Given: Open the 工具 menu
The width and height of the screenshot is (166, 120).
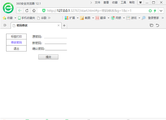Looking at the screenshot, I should coord(123,2).
